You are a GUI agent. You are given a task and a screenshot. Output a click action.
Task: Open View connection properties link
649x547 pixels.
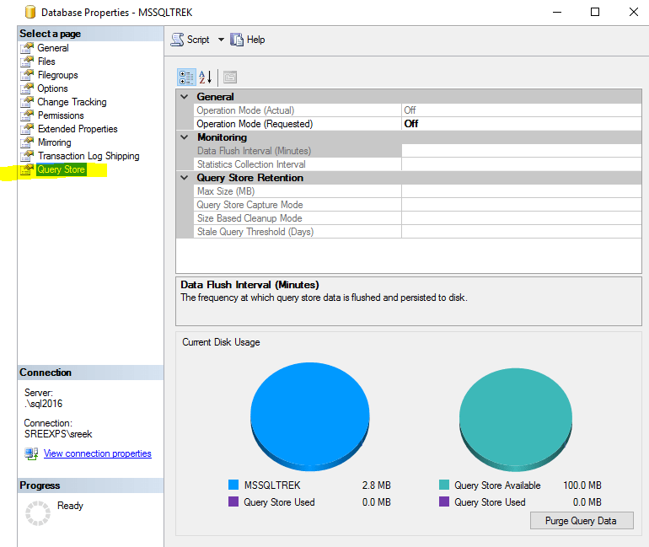coord(98,453)
